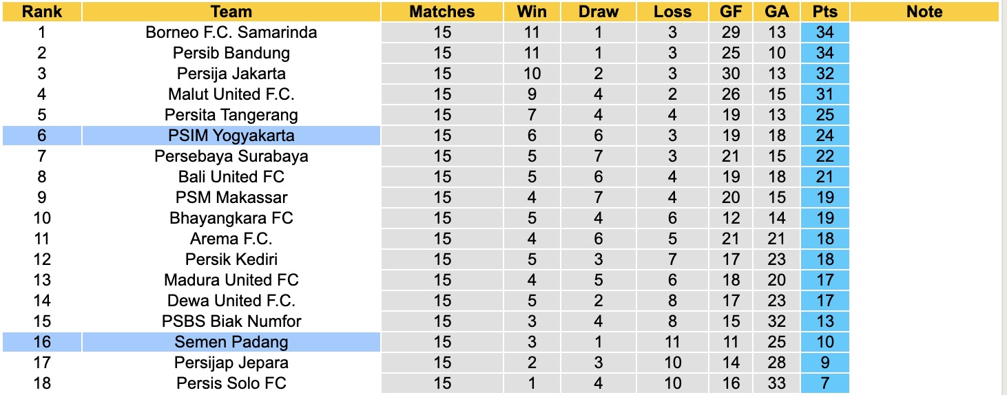This screenshot has height=395, width=1007.
Task: Select the highlighted rank 16 cell
Action: click(x=41, y=342)
